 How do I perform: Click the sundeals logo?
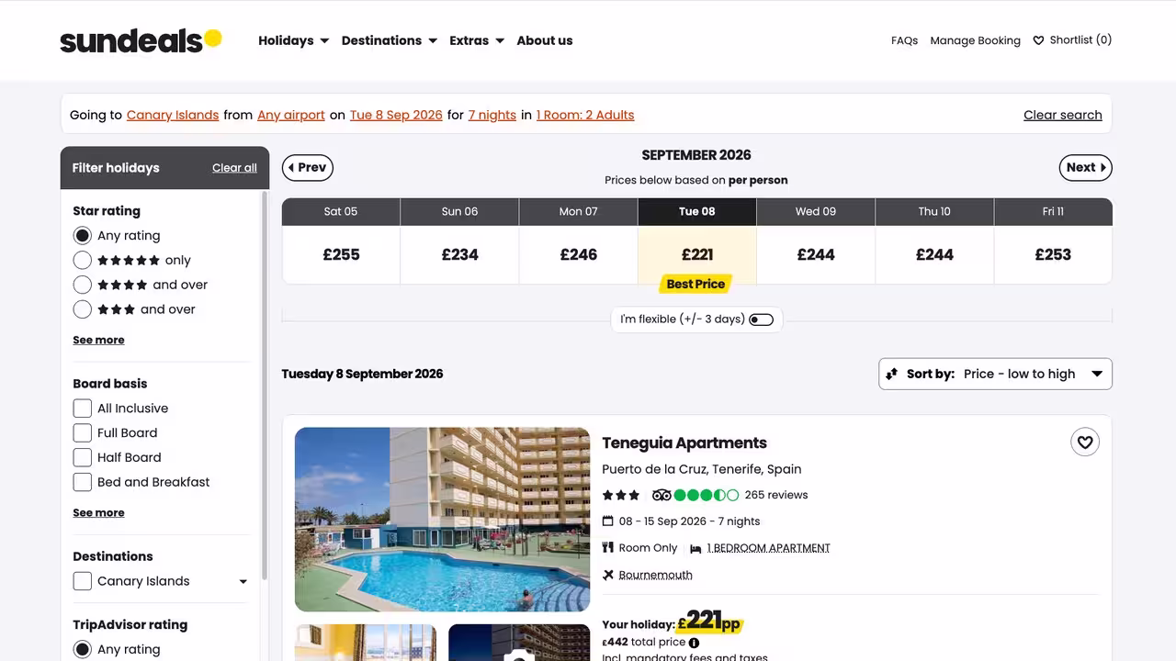coord(141,40)
